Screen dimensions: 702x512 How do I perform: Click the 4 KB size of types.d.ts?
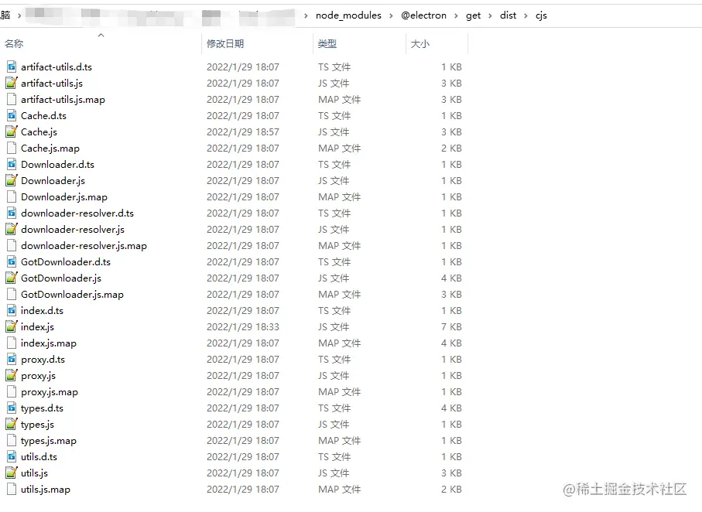click(451, 408)
